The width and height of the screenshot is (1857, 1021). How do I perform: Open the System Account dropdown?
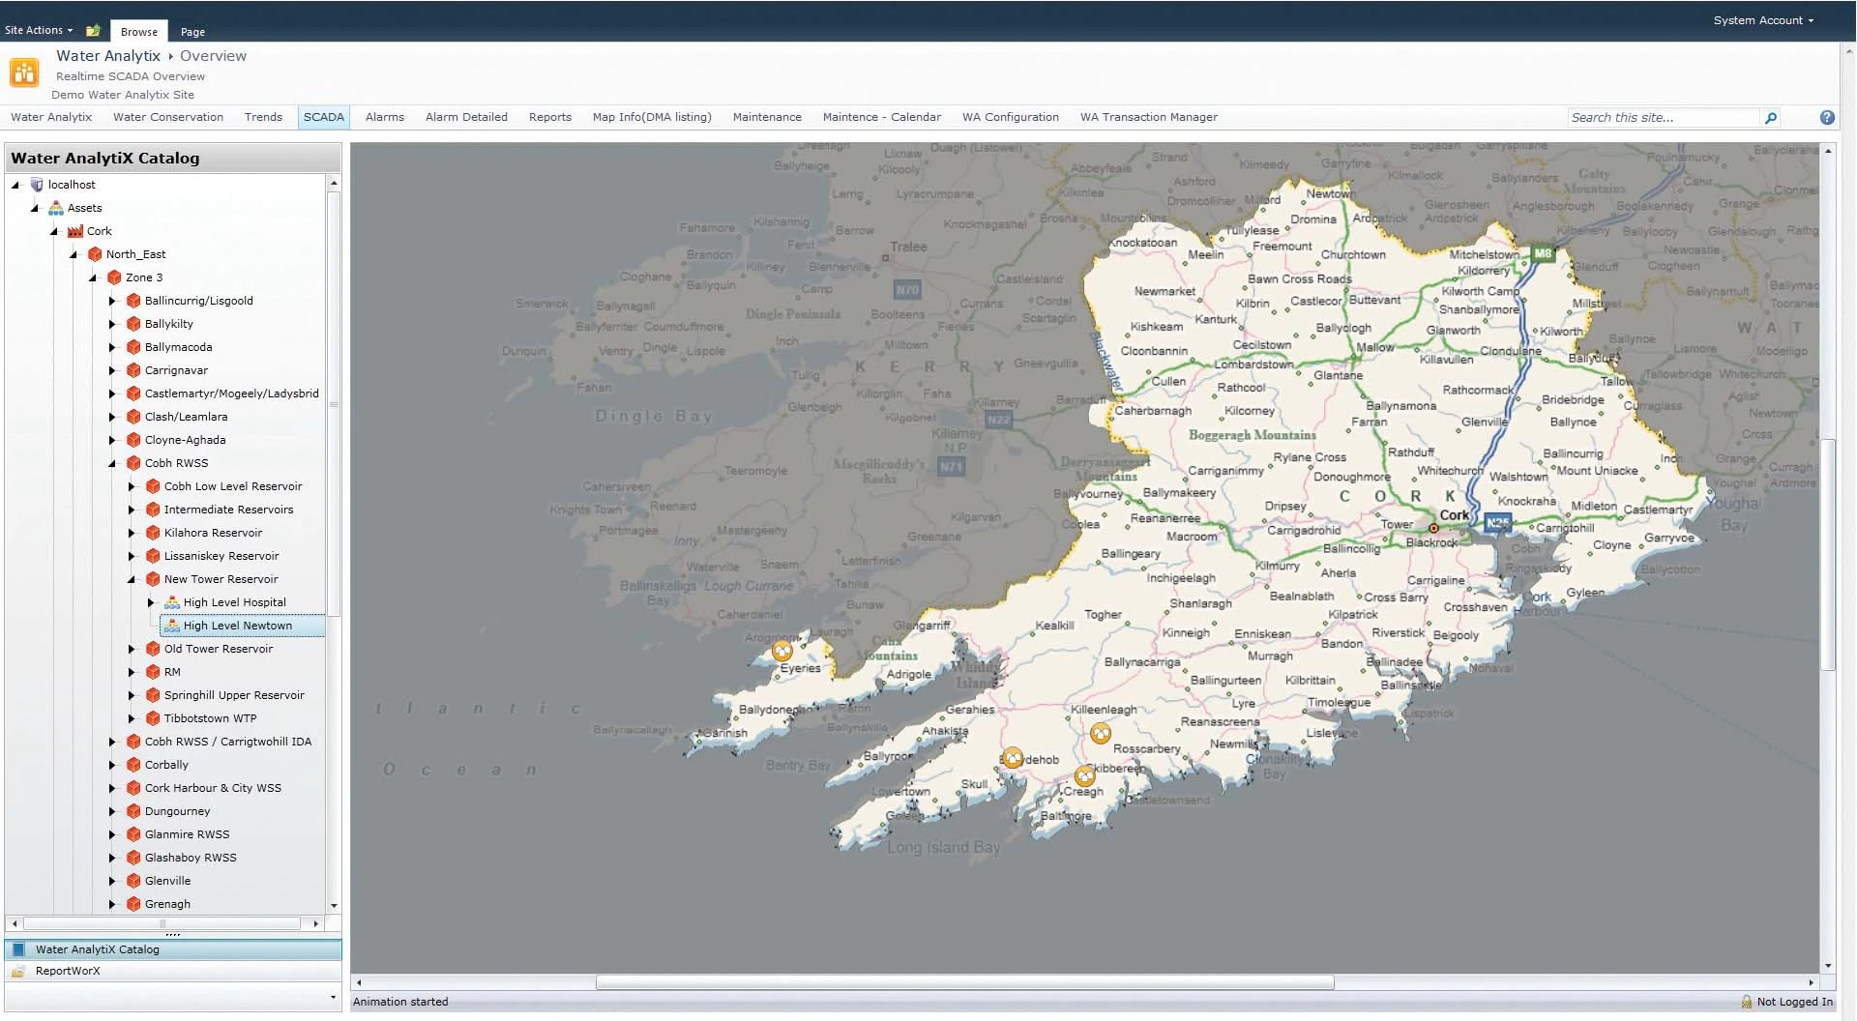tap(1762, 19)
